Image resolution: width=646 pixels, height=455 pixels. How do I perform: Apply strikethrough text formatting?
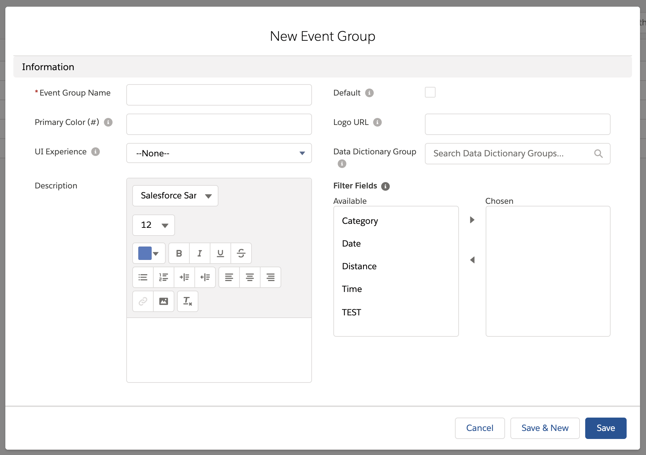click(x=241, y=253)
